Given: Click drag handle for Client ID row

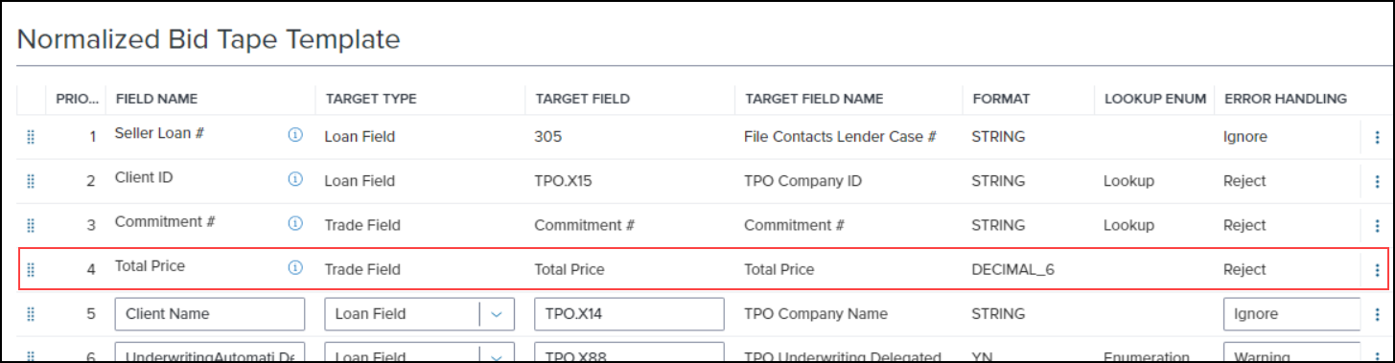Looking at the screenshot, I should pyautogui.click(x=30, y=181).
